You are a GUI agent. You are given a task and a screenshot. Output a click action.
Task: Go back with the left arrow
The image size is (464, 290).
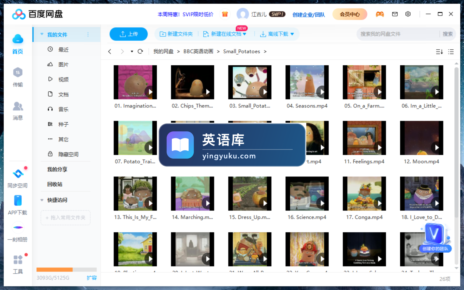coord(110,52)
